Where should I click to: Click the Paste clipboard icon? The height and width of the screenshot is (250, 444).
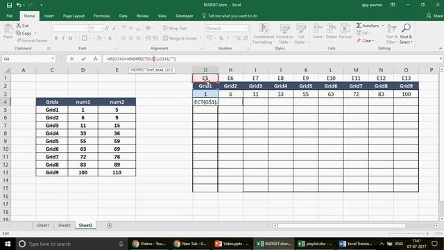click(x=8, y=28)
